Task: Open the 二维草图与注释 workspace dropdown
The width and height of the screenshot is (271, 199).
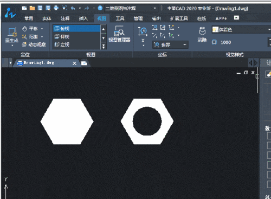Action: (131, 8)
